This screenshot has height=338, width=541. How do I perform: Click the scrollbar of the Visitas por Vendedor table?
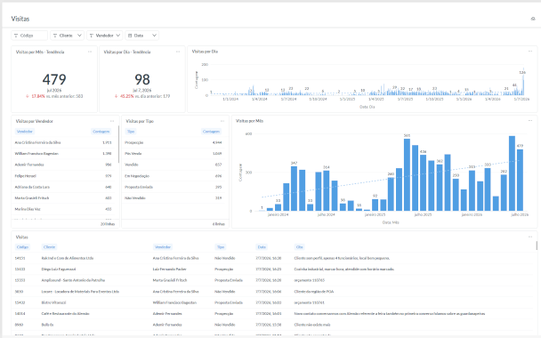pyautogui.click(x=118, y=144)
